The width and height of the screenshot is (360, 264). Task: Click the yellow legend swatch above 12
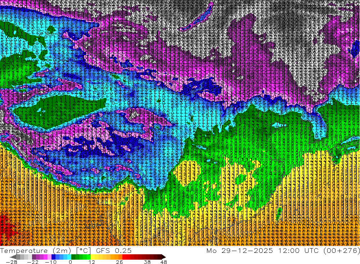(93, 257)
